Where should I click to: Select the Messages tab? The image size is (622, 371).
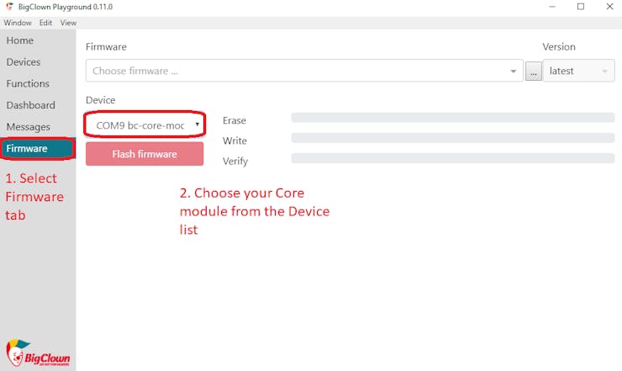tap(29, 127)
